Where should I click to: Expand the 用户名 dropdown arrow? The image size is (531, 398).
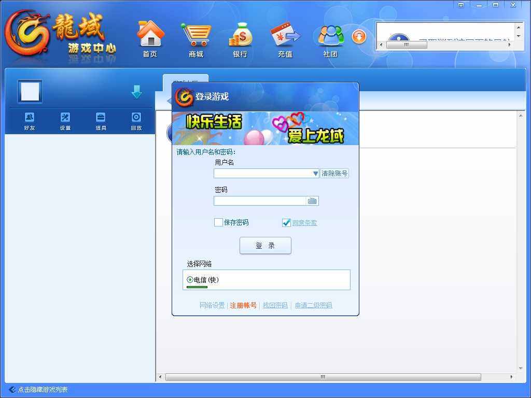(x=315, y=174)
